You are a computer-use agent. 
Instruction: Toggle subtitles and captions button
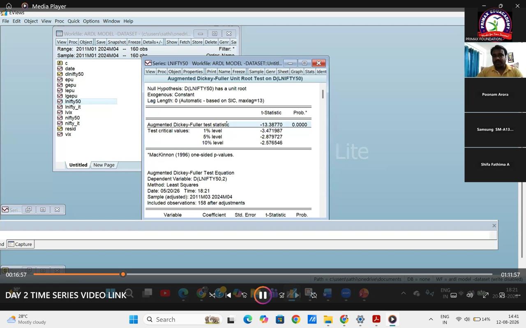click(x=454, y=295)
